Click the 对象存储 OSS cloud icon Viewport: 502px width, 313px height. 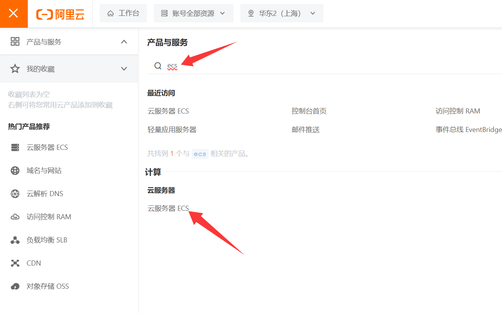click(15, 286)
